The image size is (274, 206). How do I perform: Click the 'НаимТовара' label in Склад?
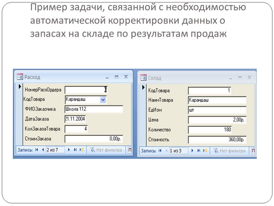(x=161, y=100)
